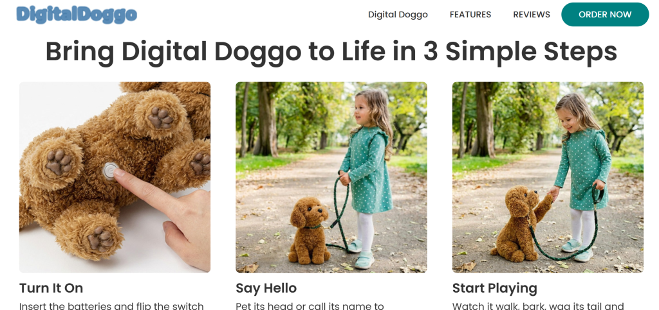This screenshot has height=310, width=659.
Task: Go to the FEATURES section
Action: [x=470, y=15]
